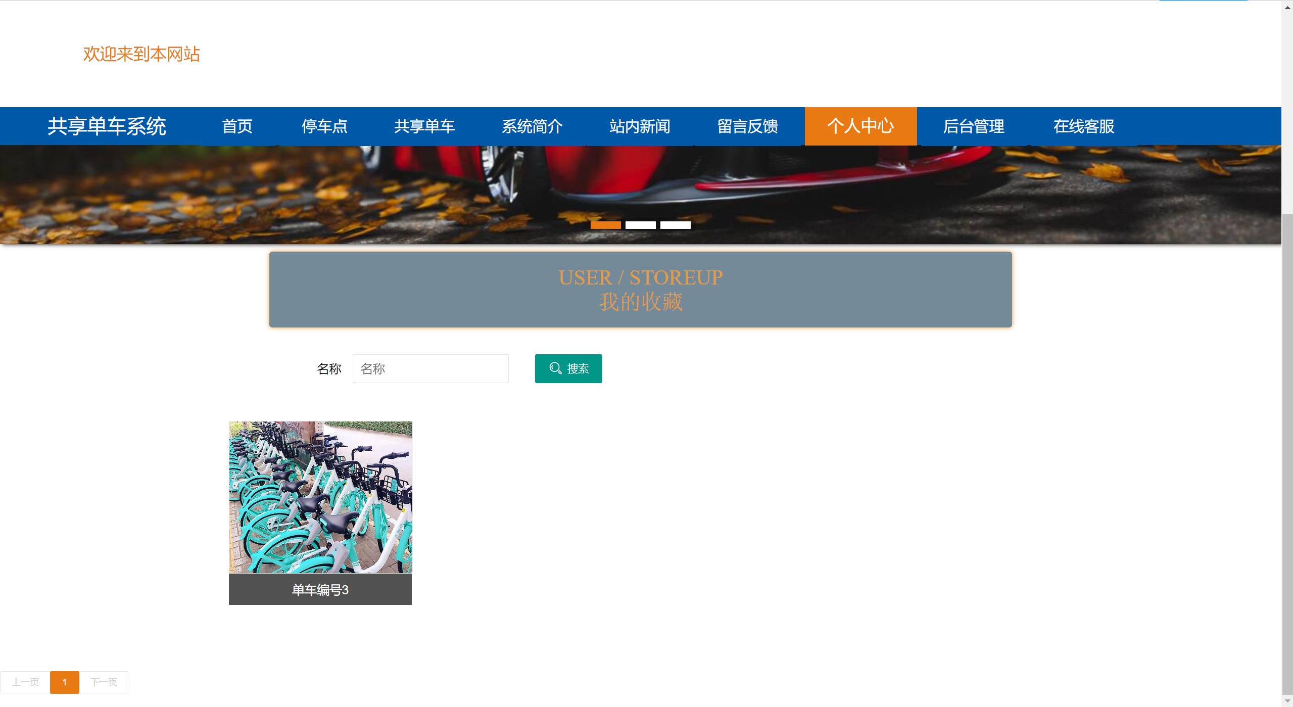Image resolution: width=1293 pixels, height=707 pixels.
Task: Navigate to 留言反馈
Action: pos(747,126)
